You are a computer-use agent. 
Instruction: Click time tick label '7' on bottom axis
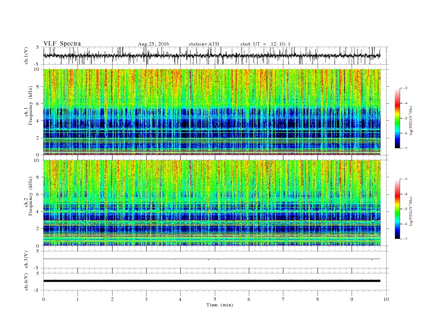[283, 299]
